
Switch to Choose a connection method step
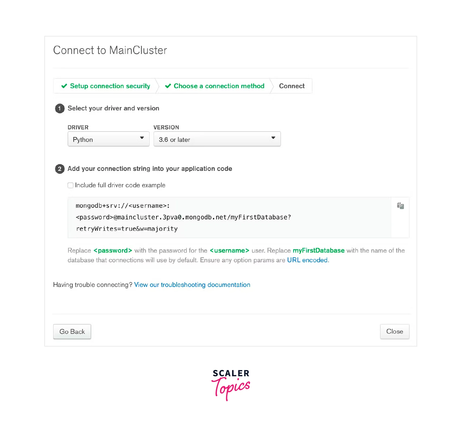(219, 86)
